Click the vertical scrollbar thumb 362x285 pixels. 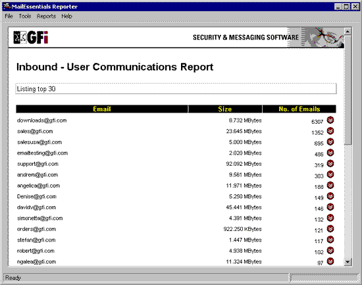tap(348, 90)
